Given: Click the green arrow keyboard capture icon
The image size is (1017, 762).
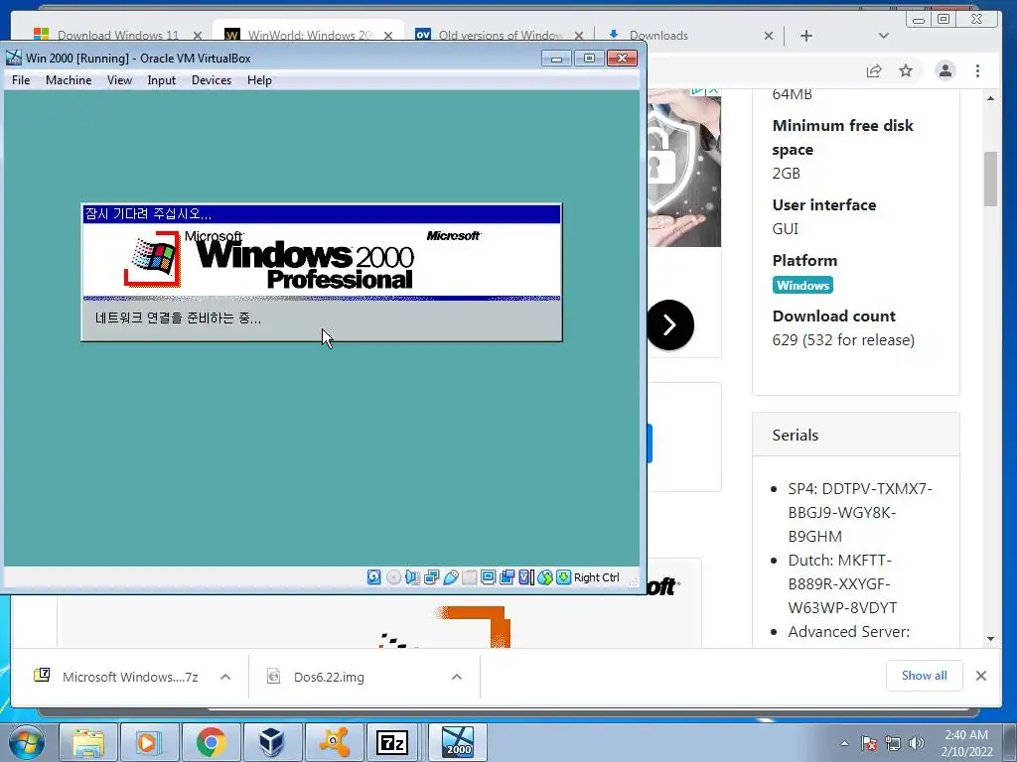Looking at the screenshot, I should [x=564, y=577].
